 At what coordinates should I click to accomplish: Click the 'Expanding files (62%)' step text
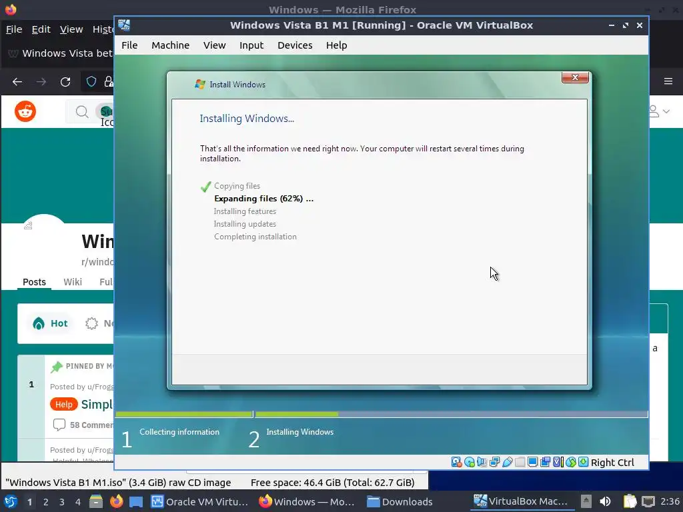[x=263, y=199]
